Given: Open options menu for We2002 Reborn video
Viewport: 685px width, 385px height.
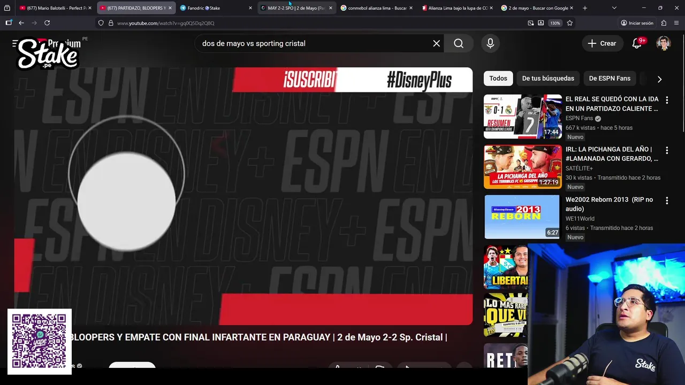Looking at the screenshot, I should (667, 201).
